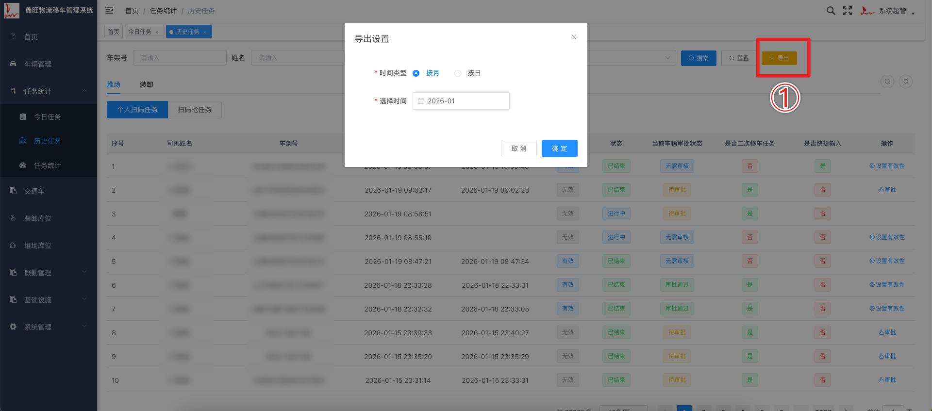Select the 堆场 tab
Screen dimensions: 932x411
point(114,84)
